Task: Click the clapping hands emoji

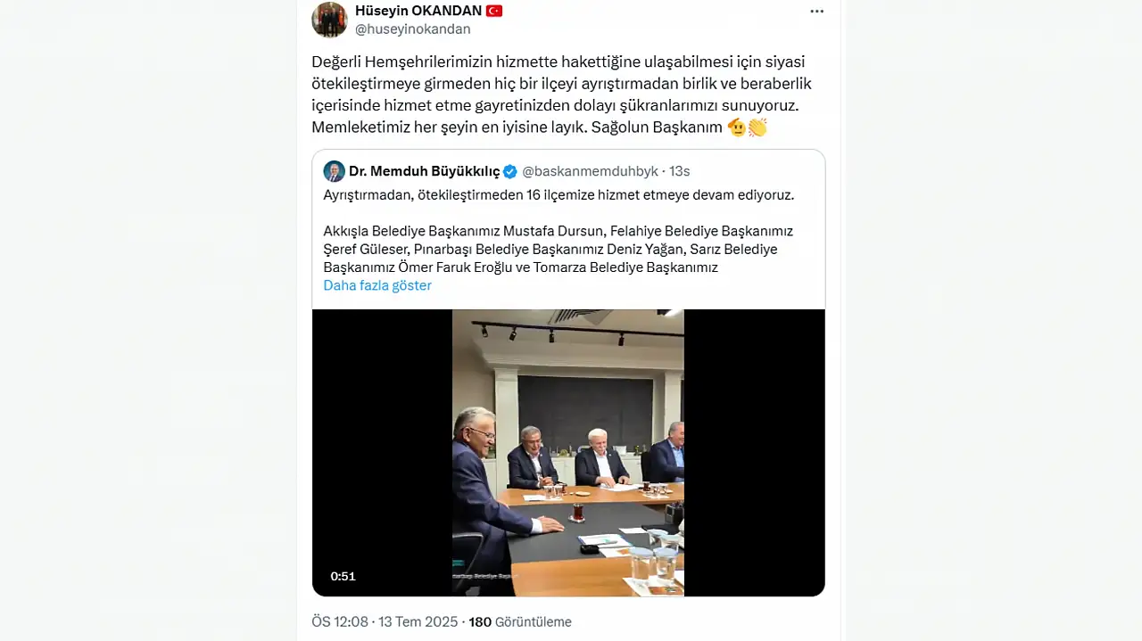Action: coord(757,127)
